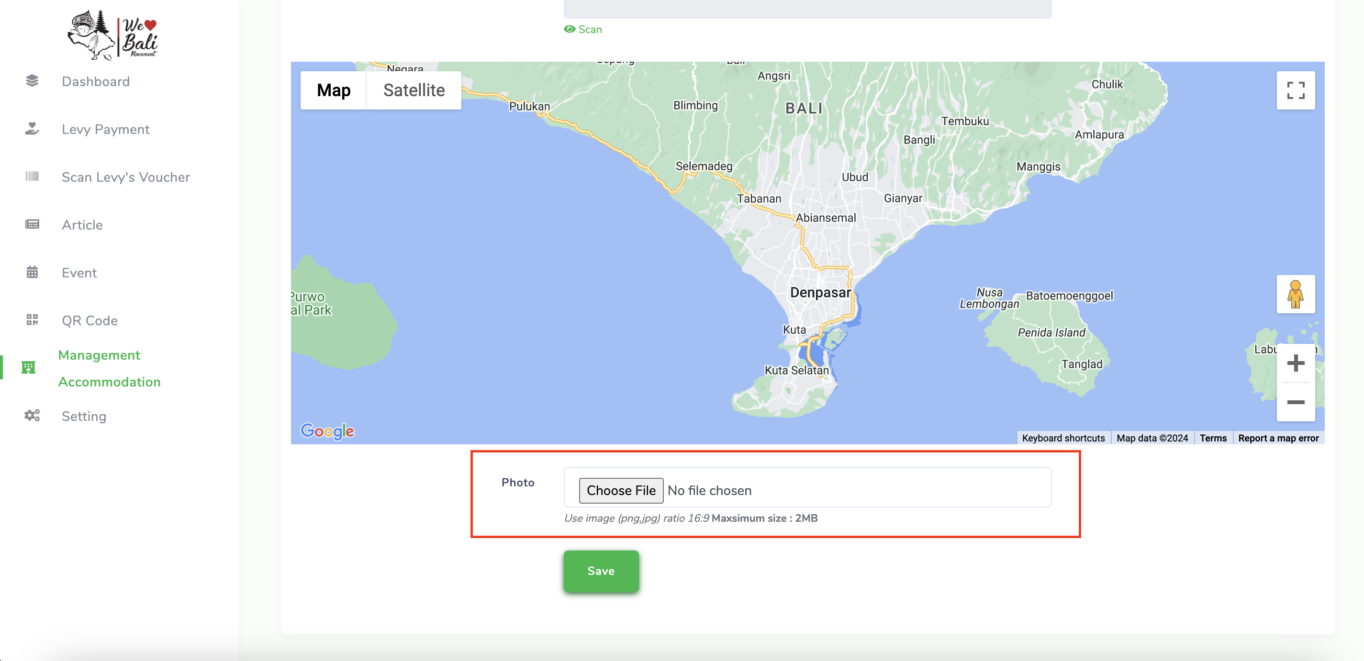Click the Levy Payment hand icon

pos(32,129)
